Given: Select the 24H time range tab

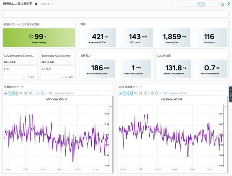Looking at the screenshot, I should 193,4.
